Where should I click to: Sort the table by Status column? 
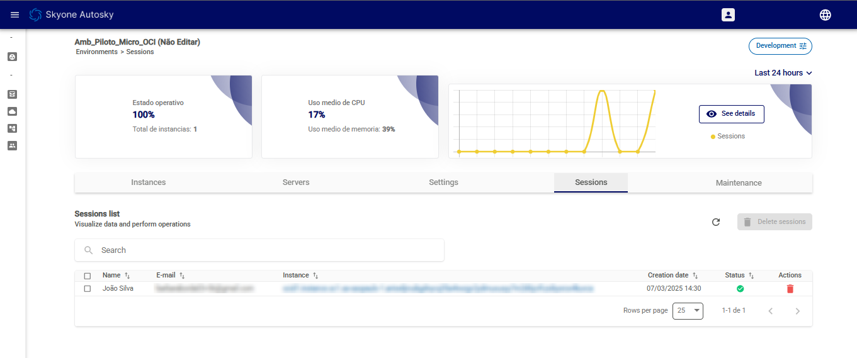point(751,276)
